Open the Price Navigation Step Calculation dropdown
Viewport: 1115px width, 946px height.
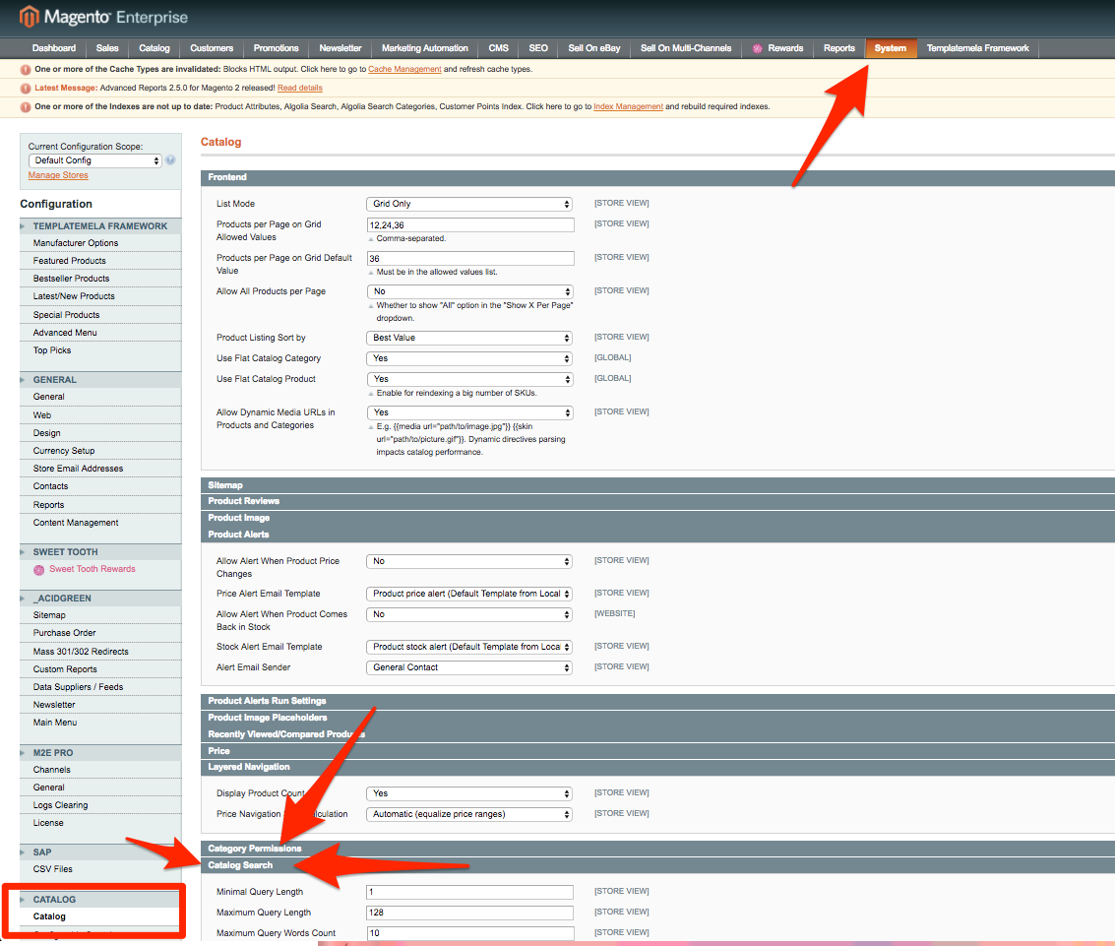point(469,814)
